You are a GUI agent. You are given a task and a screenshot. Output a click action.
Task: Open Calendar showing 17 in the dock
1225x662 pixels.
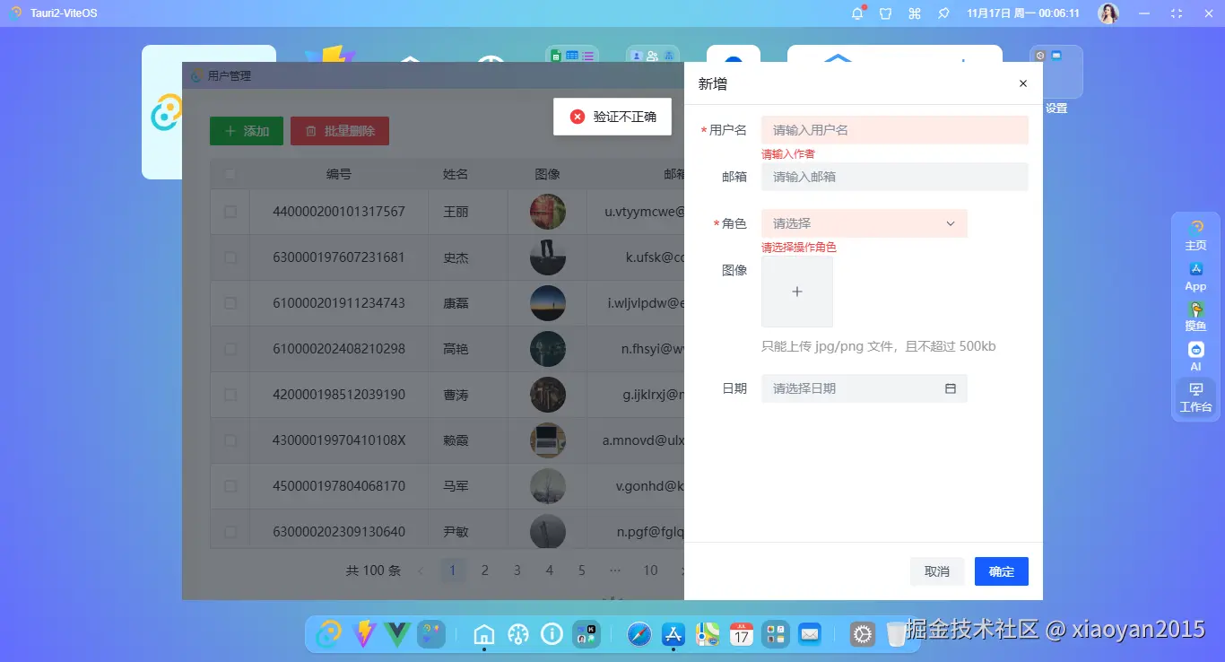741,633
